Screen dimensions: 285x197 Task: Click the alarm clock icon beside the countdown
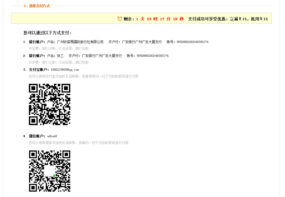[119, 19]
